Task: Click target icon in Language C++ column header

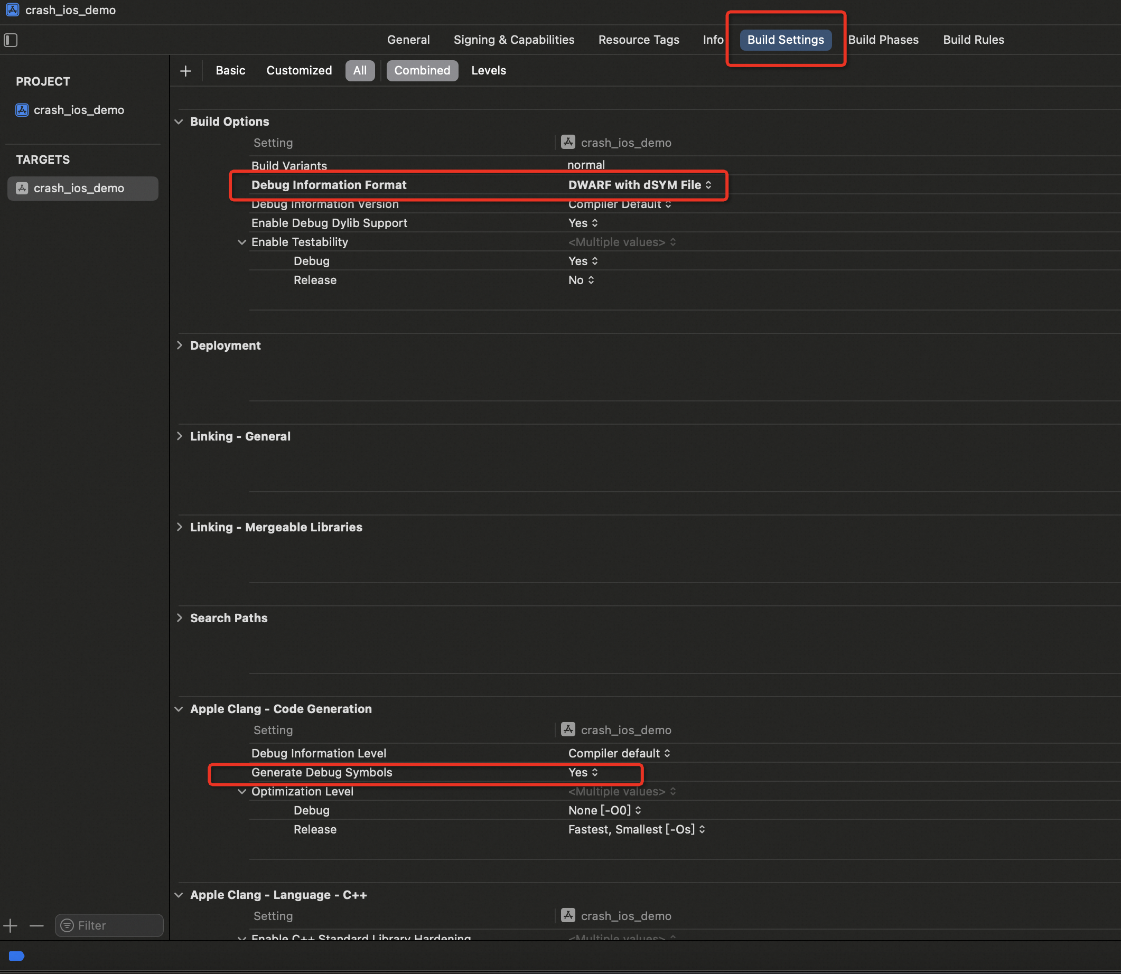Action: (568, 915)
